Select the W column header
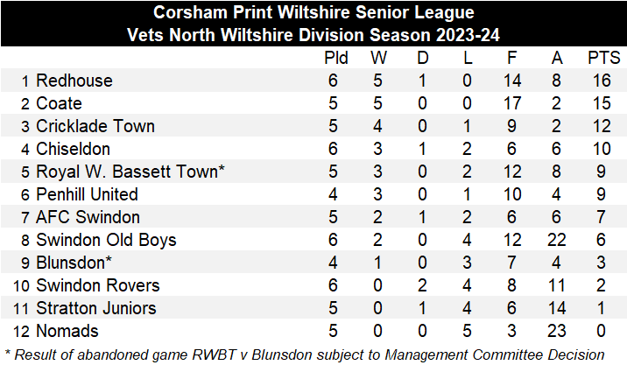 378,59
